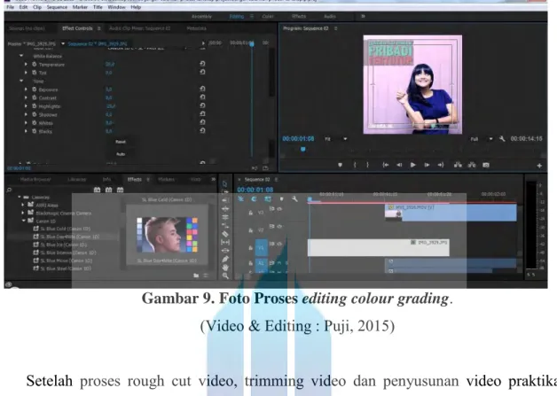Click Mark Out bracket in Program monitor

tap(368, 165)
